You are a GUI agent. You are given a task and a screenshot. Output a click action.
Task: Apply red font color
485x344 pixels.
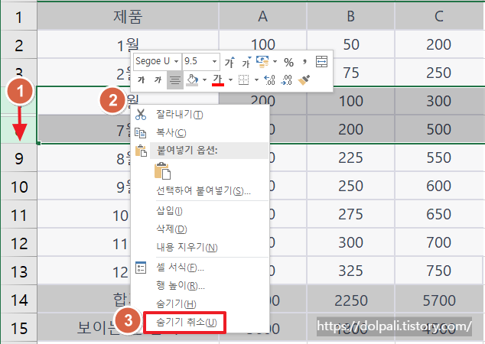(x=218, y=80)
